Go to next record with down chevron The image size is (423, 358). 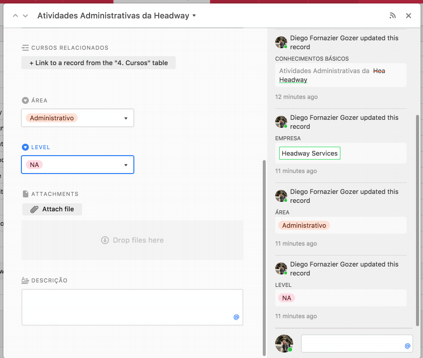[x=25, y=16]
